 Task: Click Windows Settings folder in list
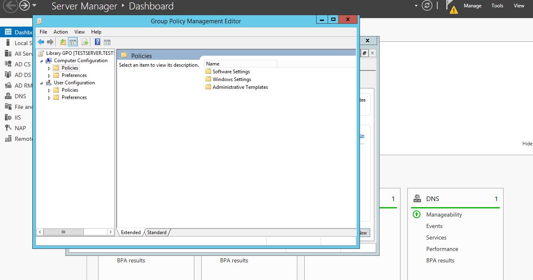(x=232, y=79)
